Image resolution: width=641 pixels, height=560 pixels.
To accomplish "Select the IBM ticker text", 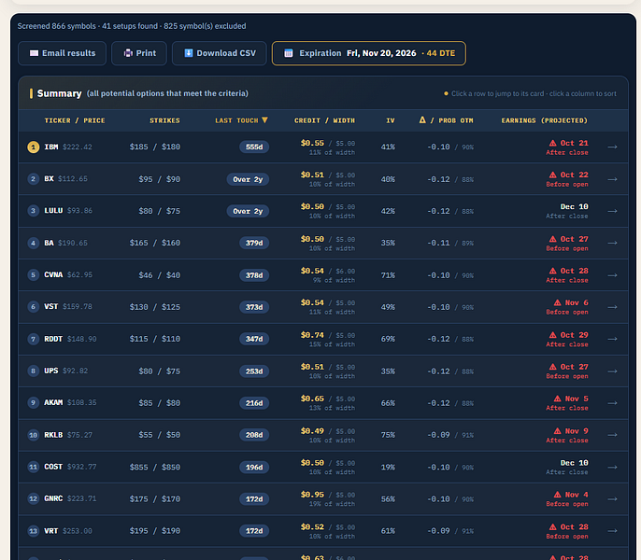I will (51, 147).
